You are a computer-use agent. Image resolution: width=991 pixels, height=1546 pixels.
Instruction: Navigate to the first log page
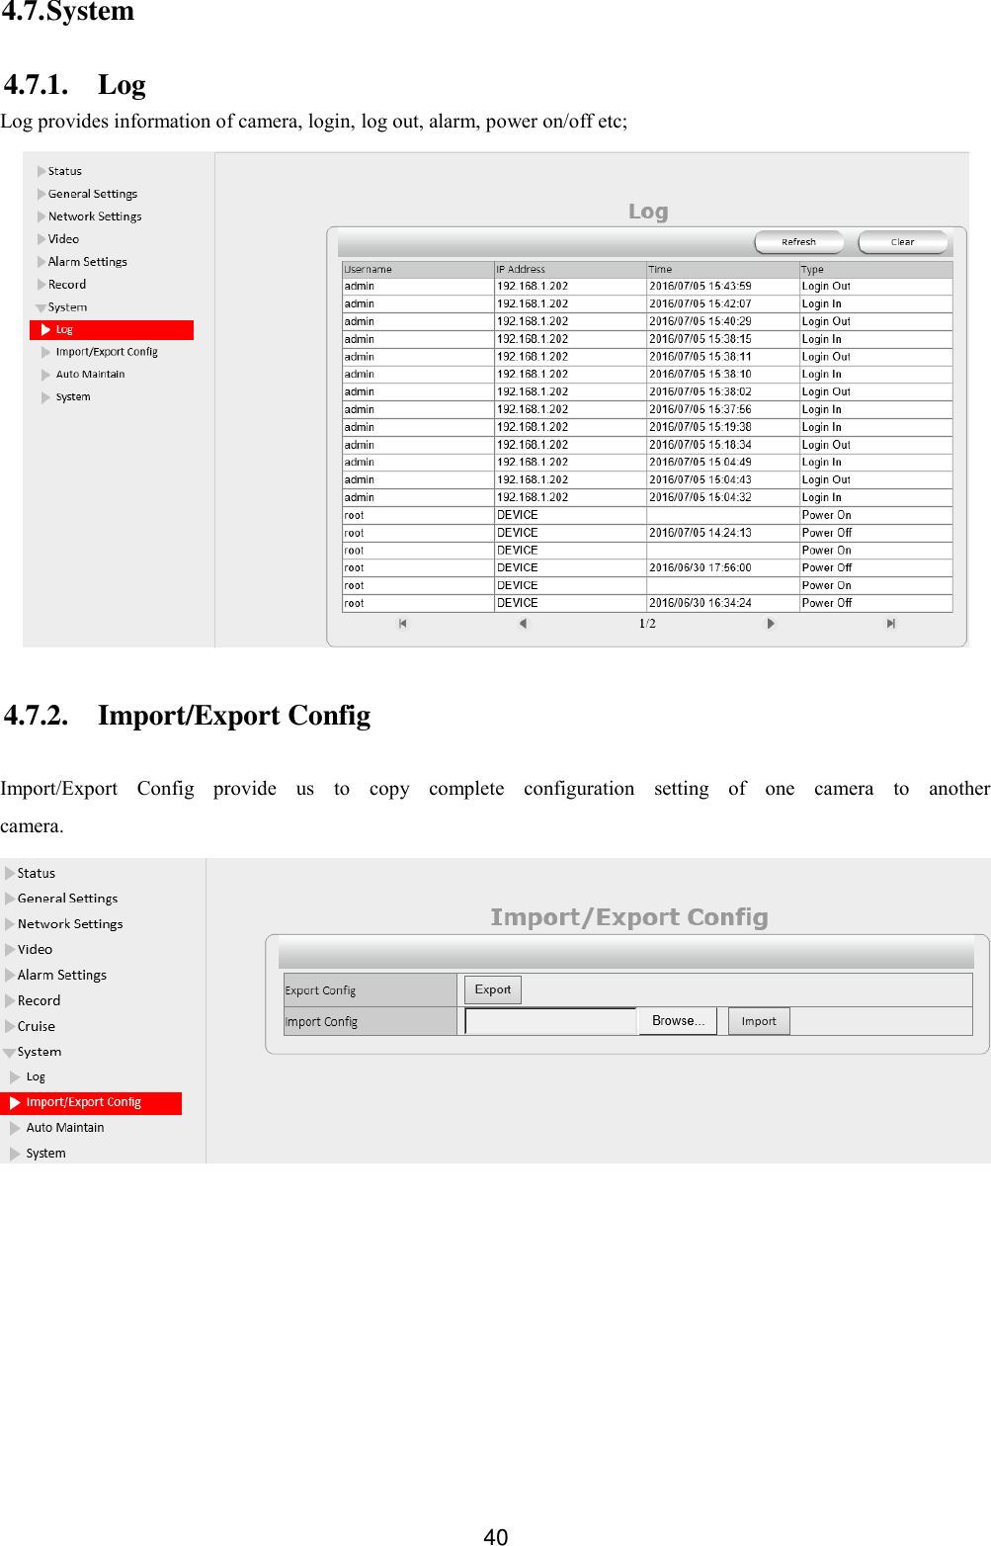tap(401, 624)
